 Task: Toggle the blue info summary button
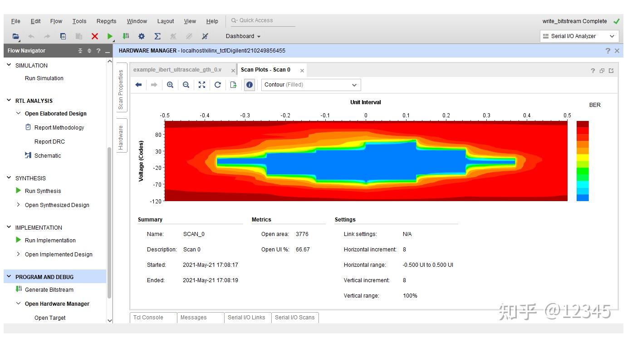point(250,85)
